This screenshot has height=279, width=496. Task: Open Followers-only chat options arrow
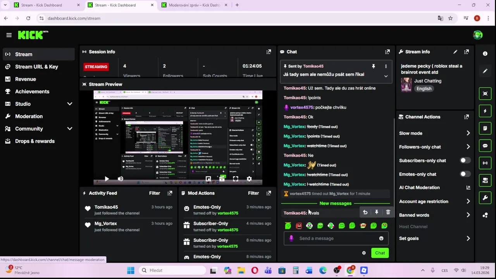pos(468,147)
